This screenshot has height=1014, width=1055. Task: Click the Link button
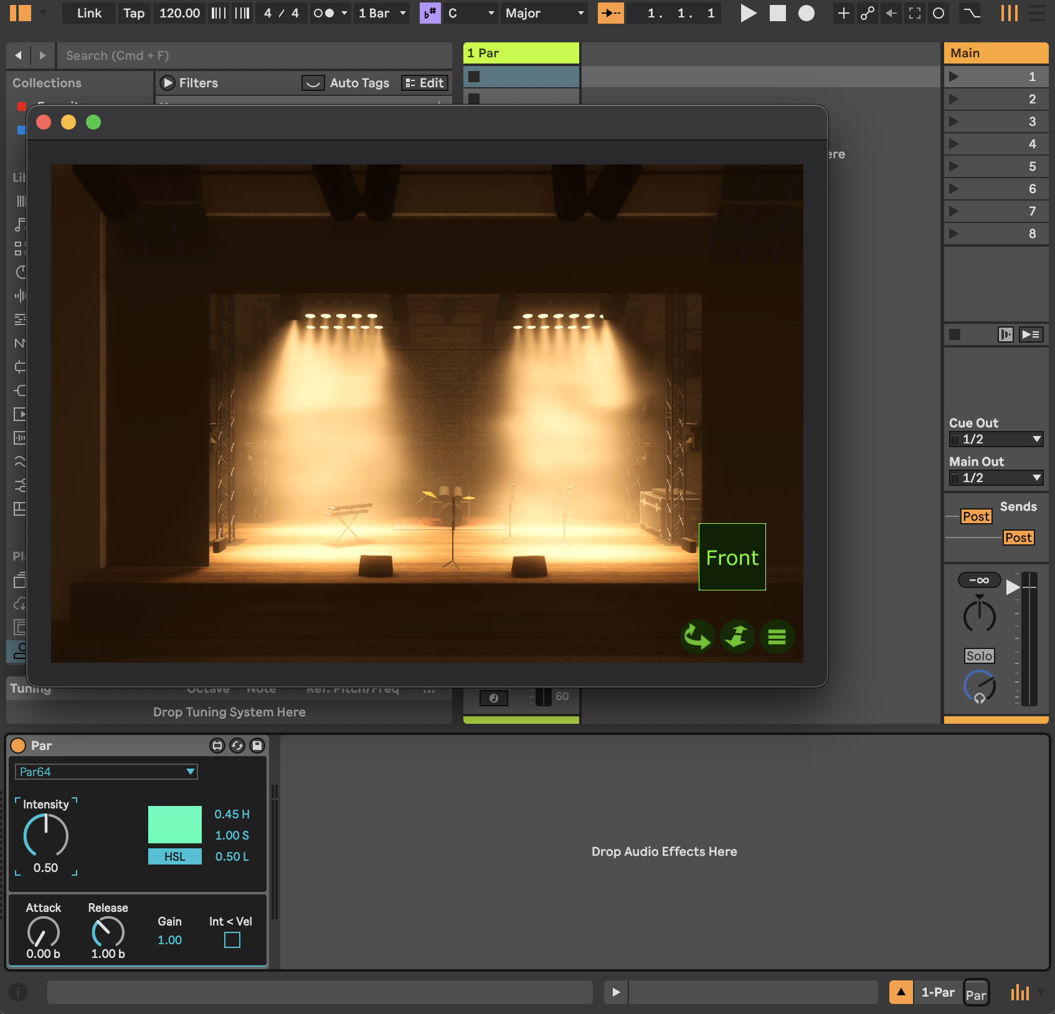tap(89, 13)
